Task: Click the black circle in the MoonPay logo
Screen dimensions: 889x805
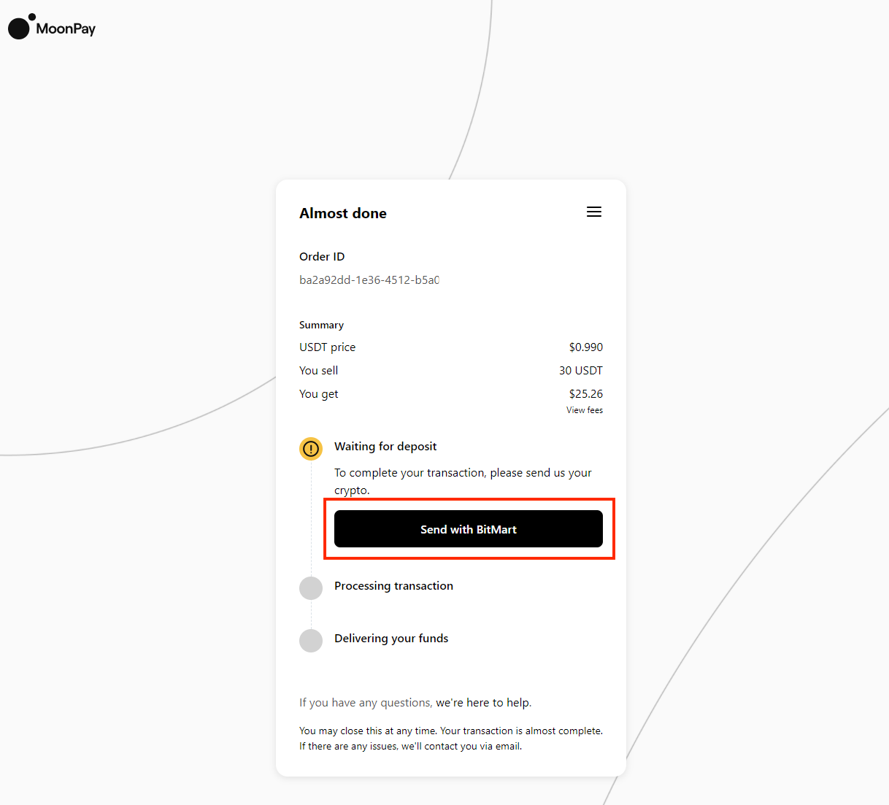Action: pyautogui.click(x=18, y=27)
